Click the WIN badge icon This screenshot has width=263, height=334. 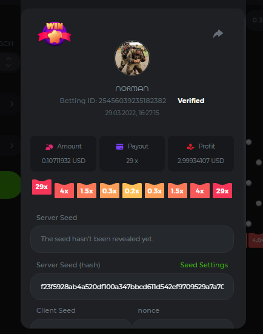[x=55, y=34]
